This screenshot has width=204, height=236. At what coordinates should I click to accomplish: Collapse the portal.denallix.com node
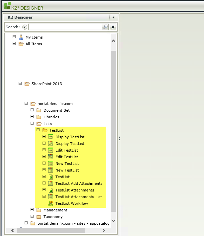point(26,103)
